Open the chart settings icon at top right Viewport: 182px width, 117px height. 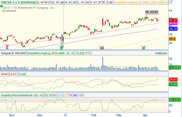click(179, 2)
